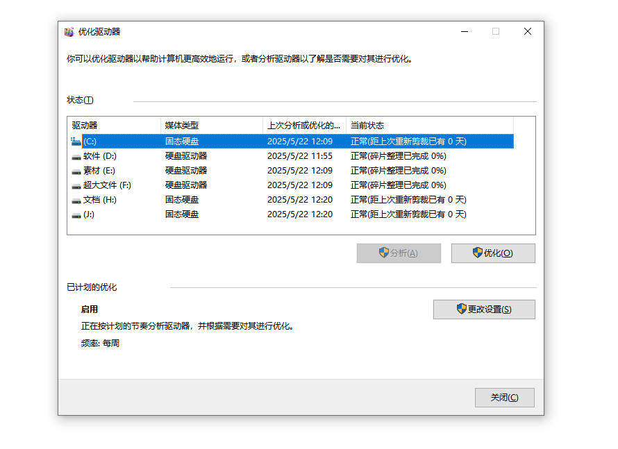618x449 pixels.
Task: Click the E: row status 正常(碎片整理已完成 0%)
Action: pyautogui.click(x=399, y=171)
